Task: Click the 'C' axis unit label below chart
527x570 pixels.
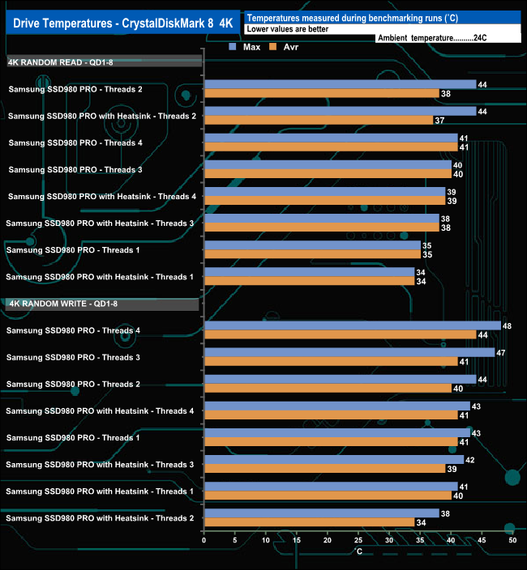Action: click(359, 551)
